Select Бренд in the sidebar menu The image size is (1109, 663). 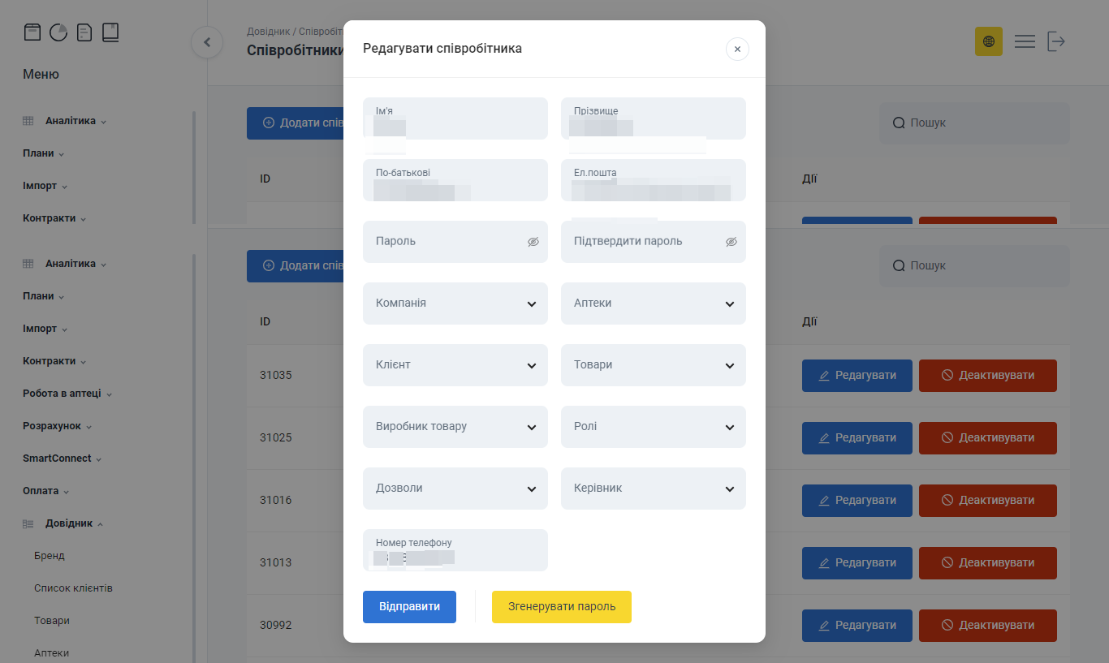(x=50, y=555)
